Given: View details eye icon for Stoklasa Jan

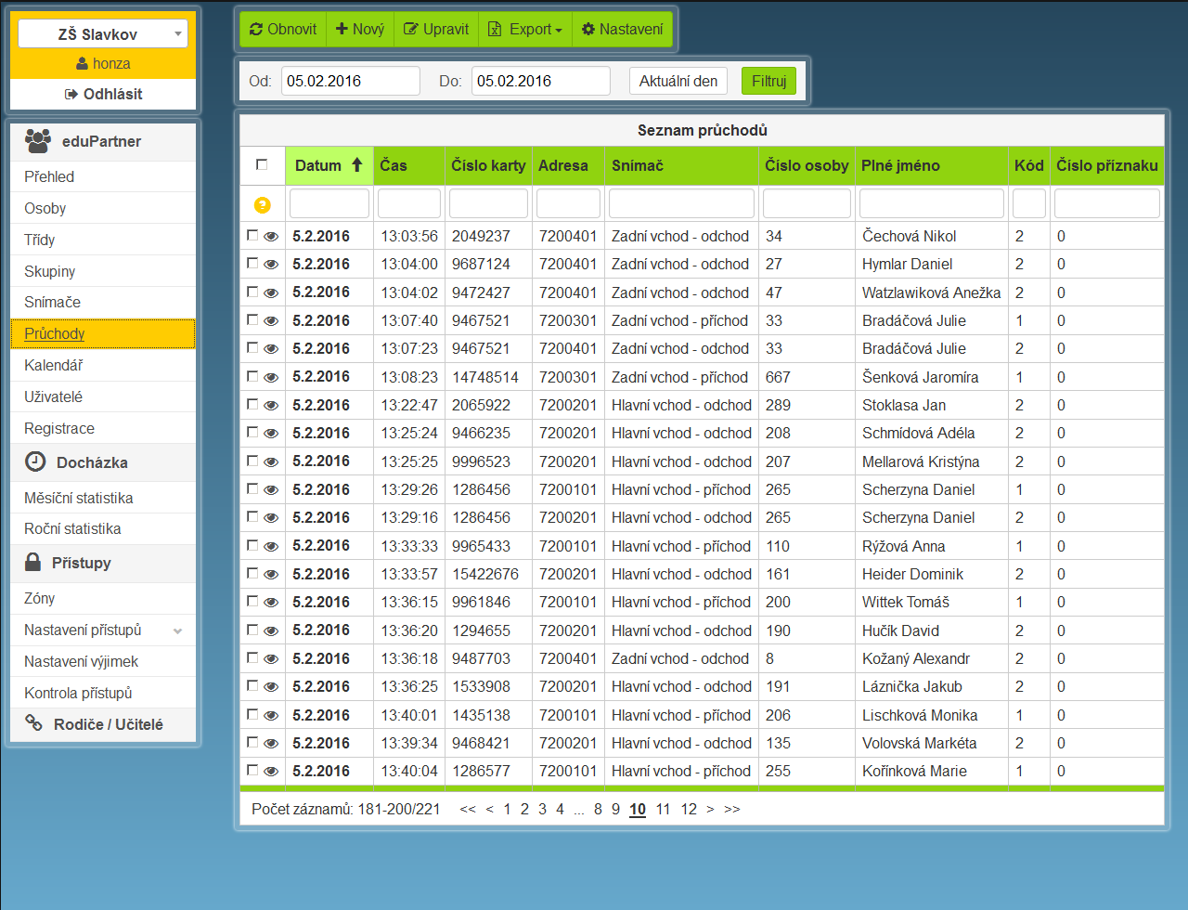Looking at the screenshot, I should (271, 406).
